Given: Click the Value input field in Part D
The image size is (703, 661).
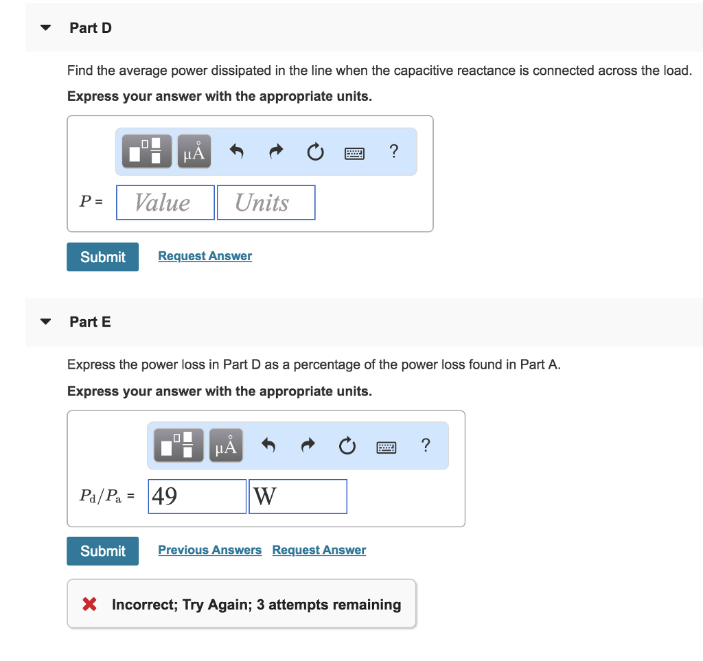Looking at the screenshot, I should tap(165, 202).
